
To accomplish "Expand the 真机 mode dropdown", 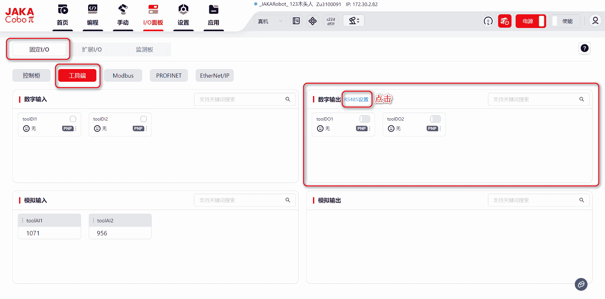I will [x=270, y=21].
